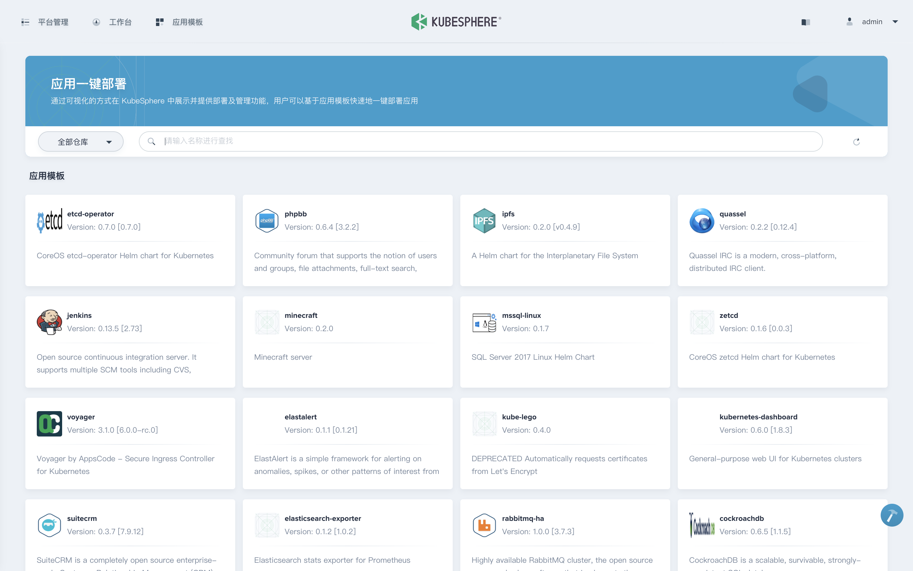Click 'SQL Server 2017 Linux Helm Chart' text
The height and width of the screenshot is (571, 913).
pyautogui.click(x=533, y=357)
